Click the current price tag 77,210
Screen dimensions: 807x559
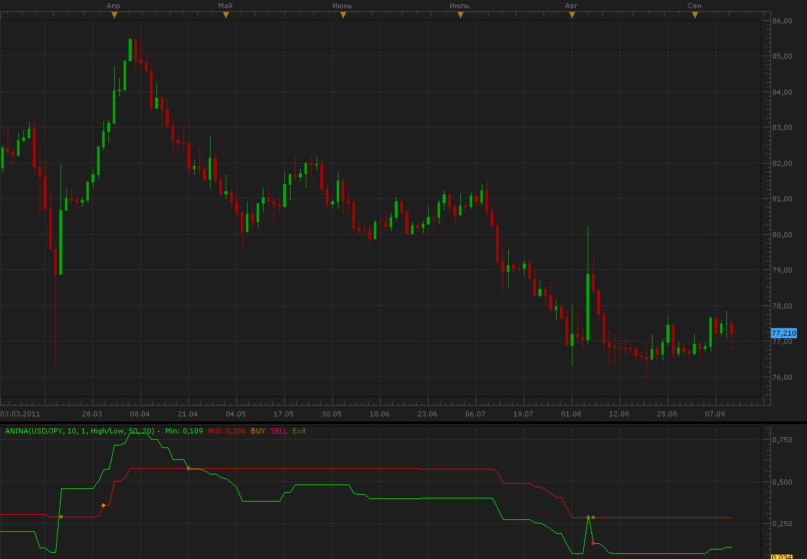point(784,332)
